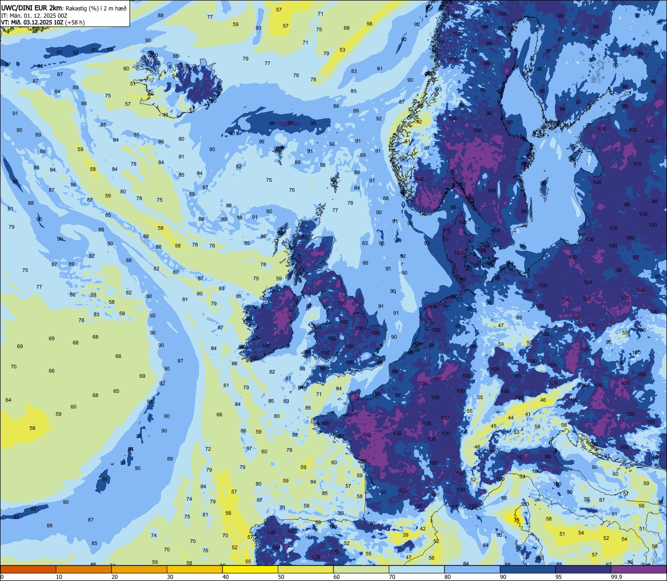
Task: Click the humidity value "44" on the map
Action: pos(511,418)
